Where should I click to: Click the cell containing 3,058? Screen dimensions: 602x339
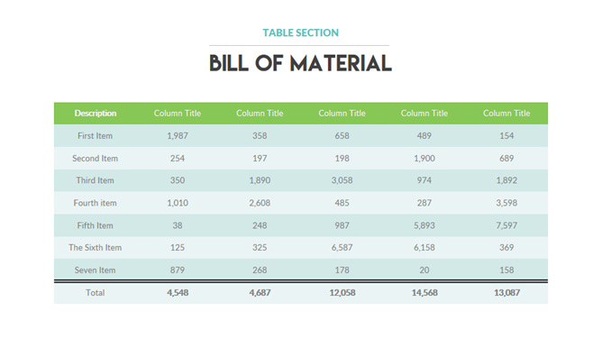[x=342, y=180]
